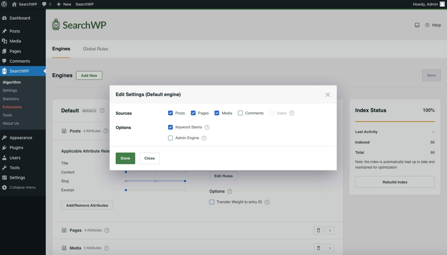The width and height of the screenshot is (447, 255).
Task: Open the notifications inbox icon
Action: (417, 25)
